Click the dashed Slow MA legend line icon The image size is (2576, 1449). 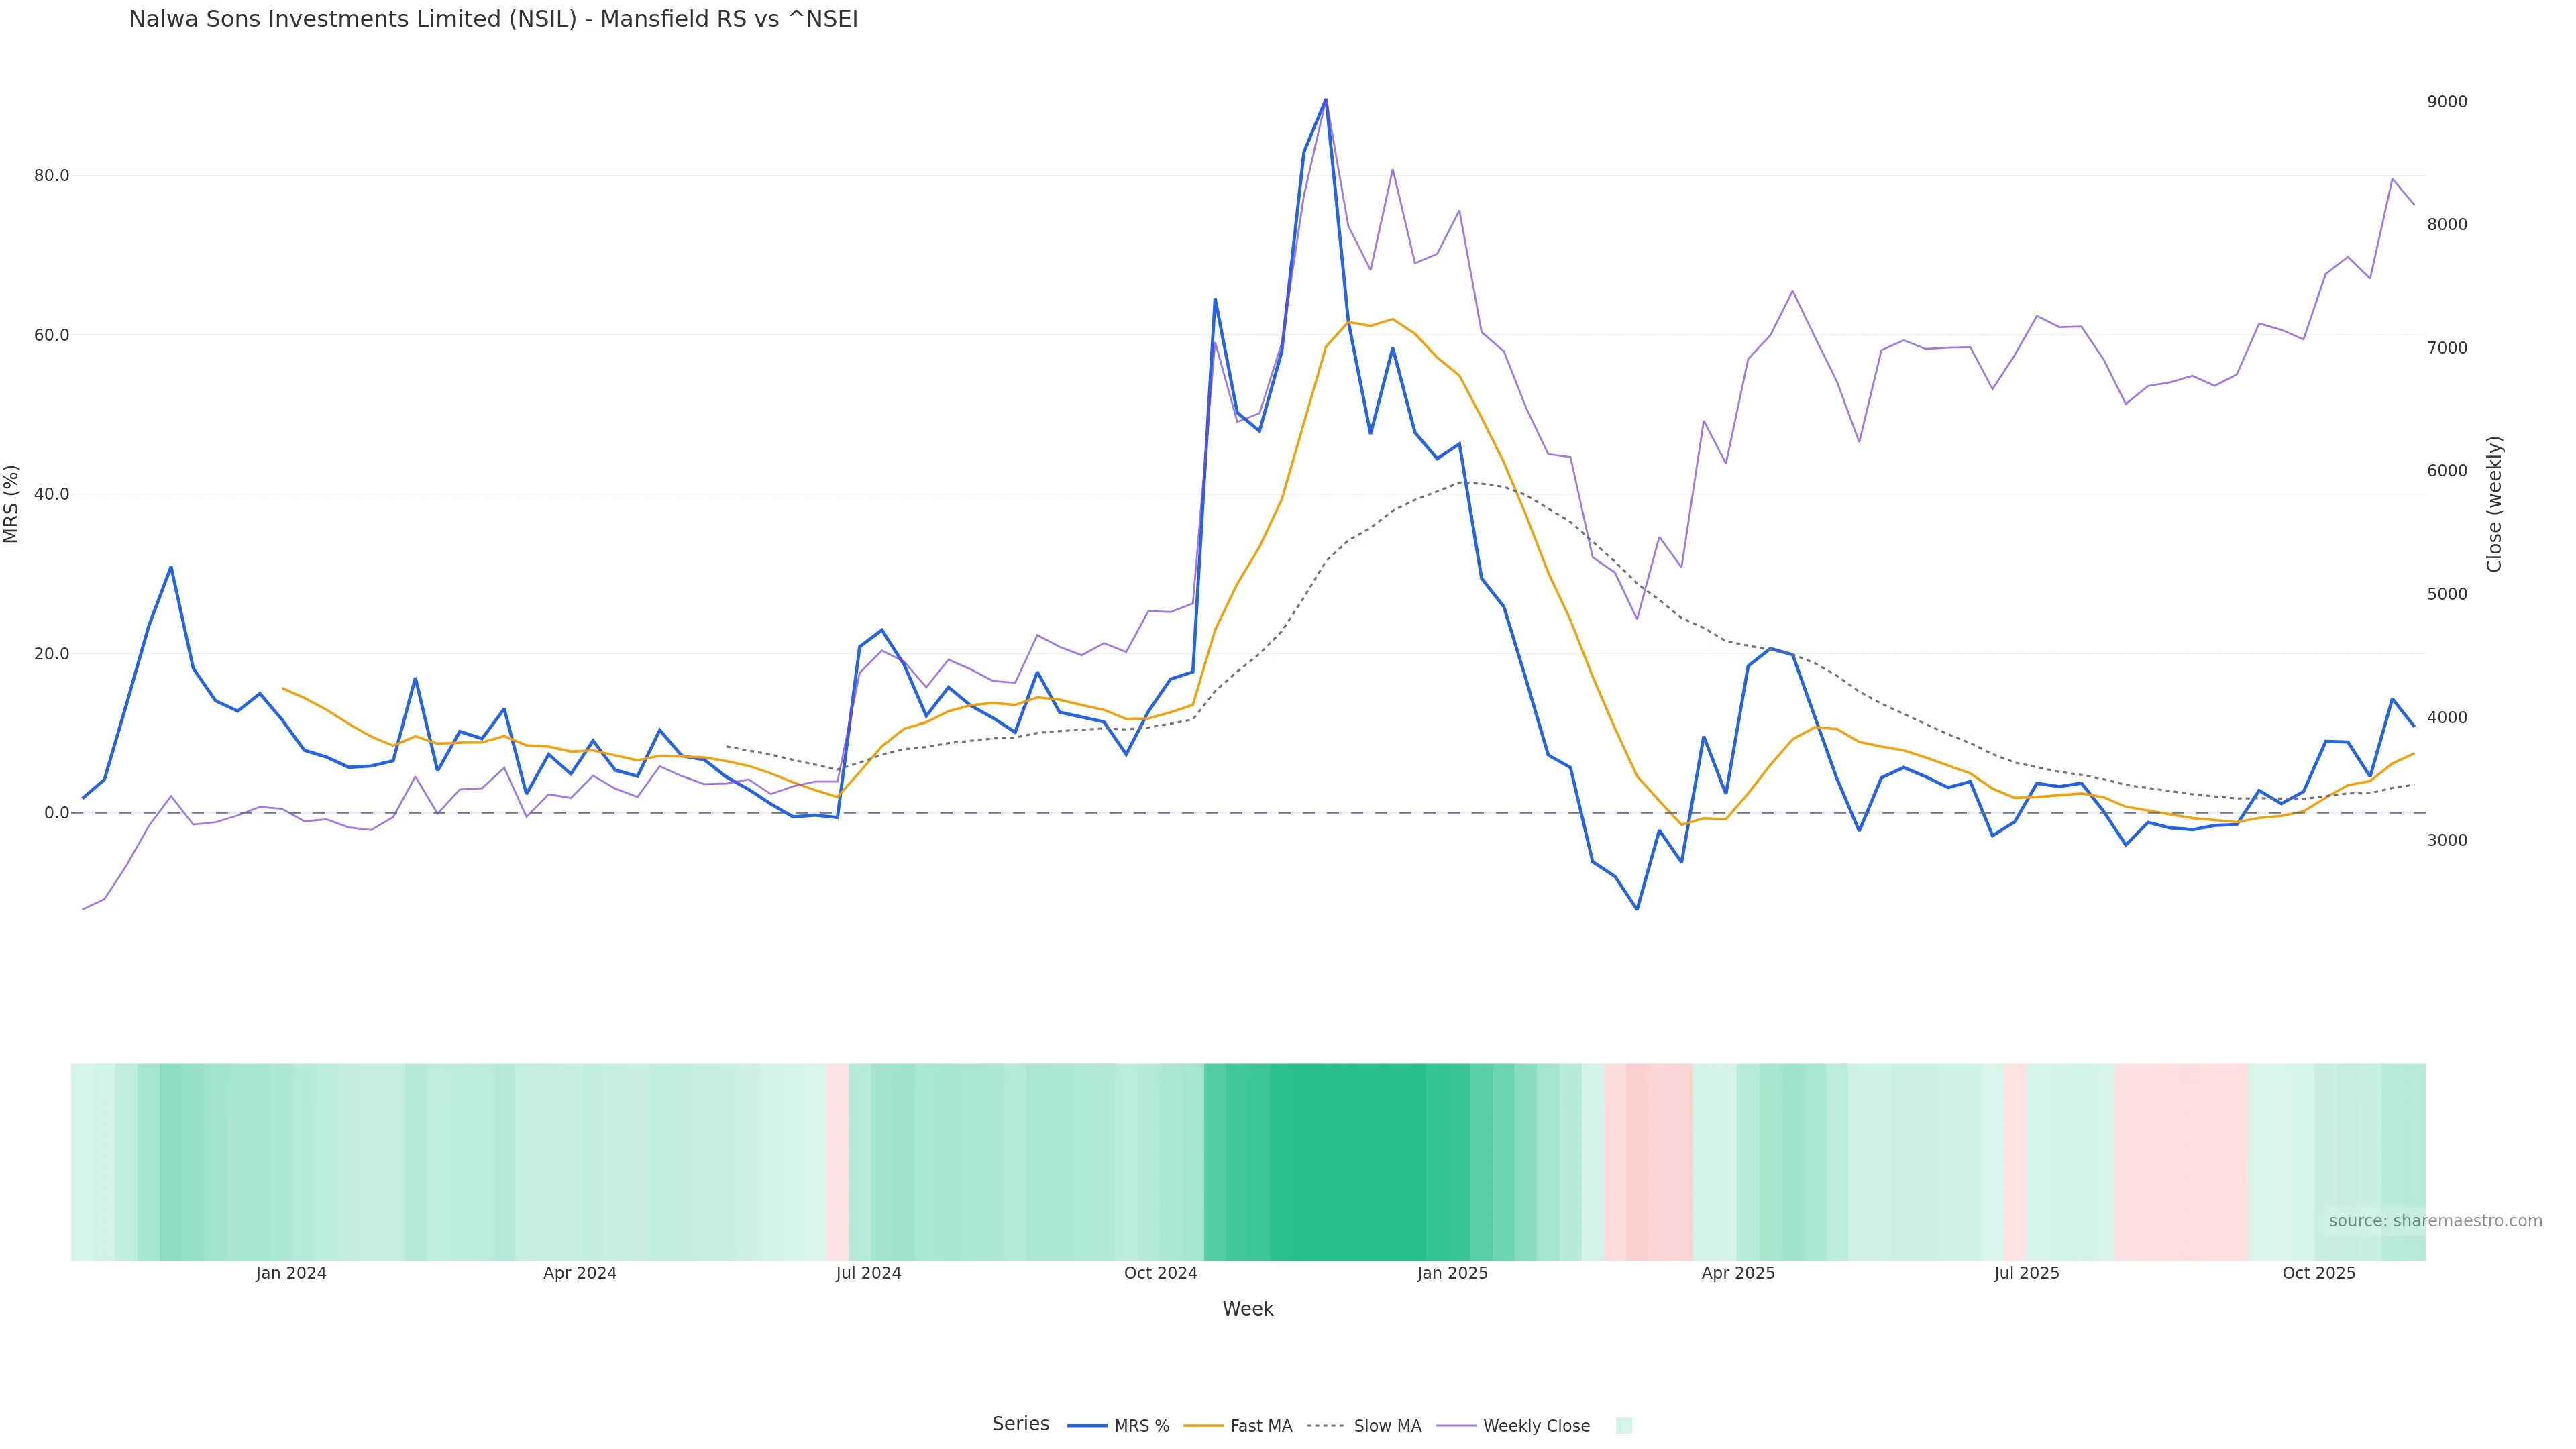[x=1325, y=1426]
